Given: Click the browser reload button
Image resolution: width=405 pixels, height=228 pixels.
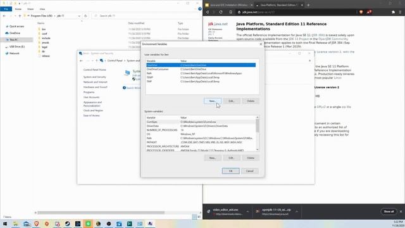Looking at the screenshot, I should coord(221,12).
